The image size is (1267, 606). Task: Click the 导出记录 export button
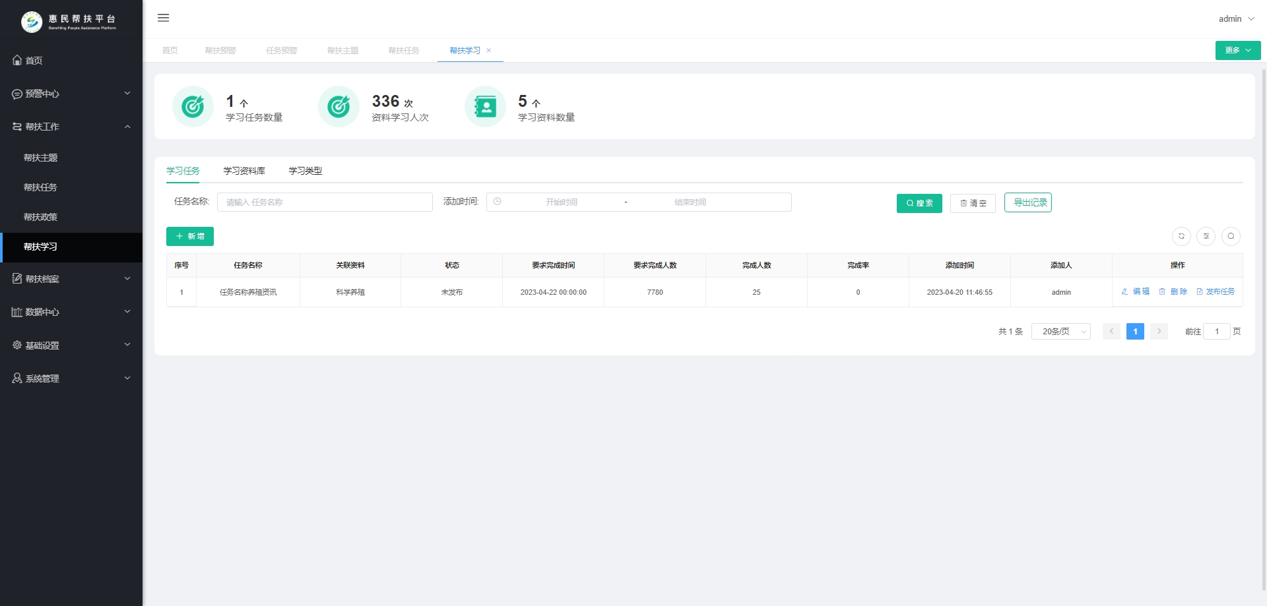pyautogui.click(x=1028, y=202)
